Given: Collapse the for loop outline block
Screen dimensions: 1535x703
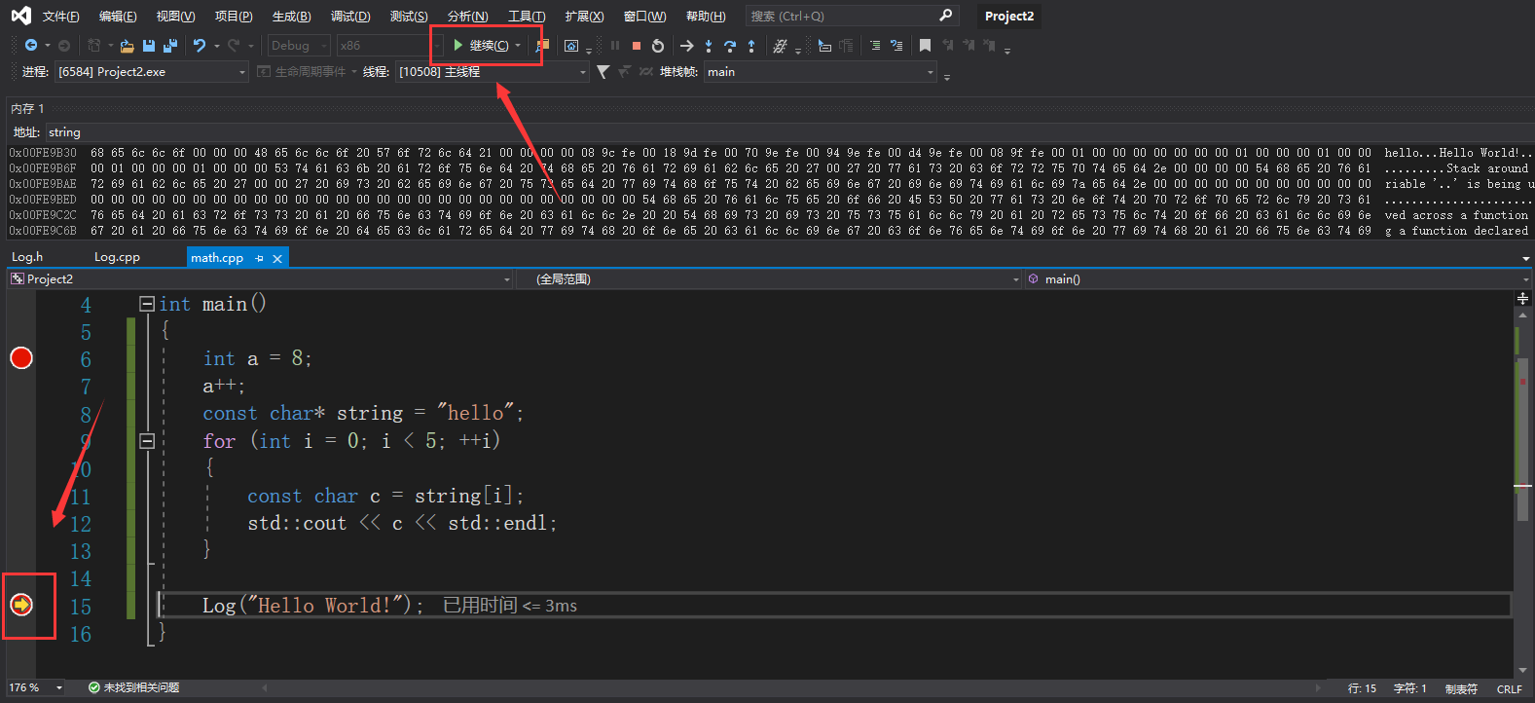Looking at the screenshot, I should tap(147, 441).
